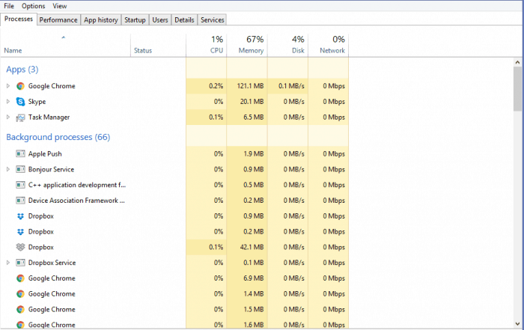The image size is (524, 330).
Task: Expand the Task Manager app entry
Action: click(x=8, y=117)
